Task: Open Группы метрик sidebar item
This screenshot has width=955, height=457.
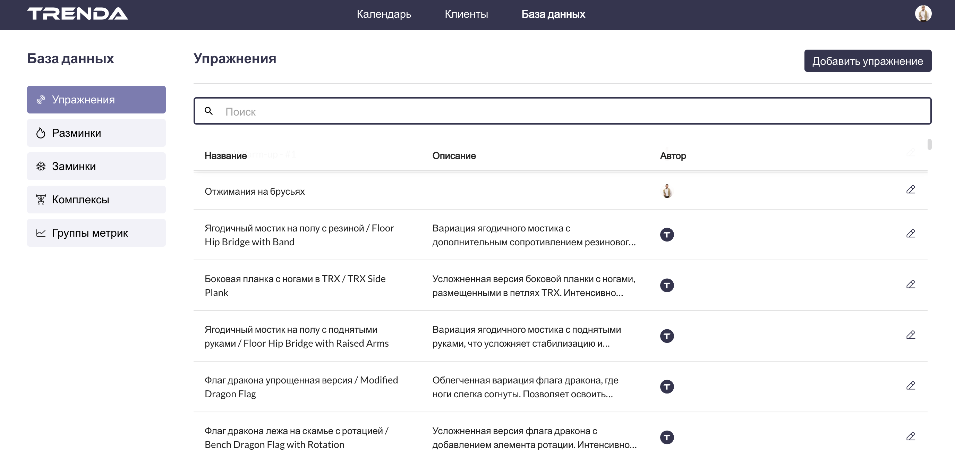Action: (x=96, y=233)
